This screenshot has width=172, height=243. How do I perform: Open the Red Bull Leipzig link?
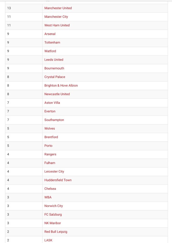point(56,232)
